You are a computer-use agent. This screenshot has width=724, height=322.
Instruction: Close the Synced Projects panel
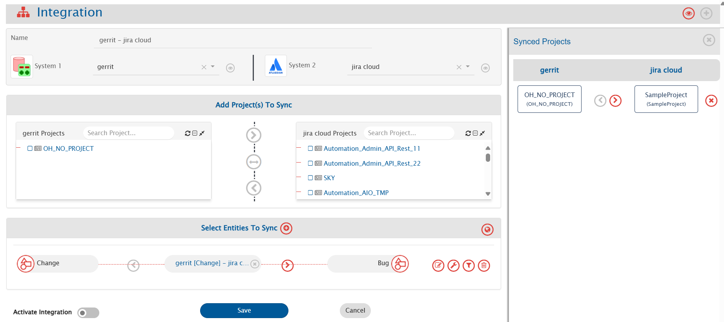click(709, 40)
